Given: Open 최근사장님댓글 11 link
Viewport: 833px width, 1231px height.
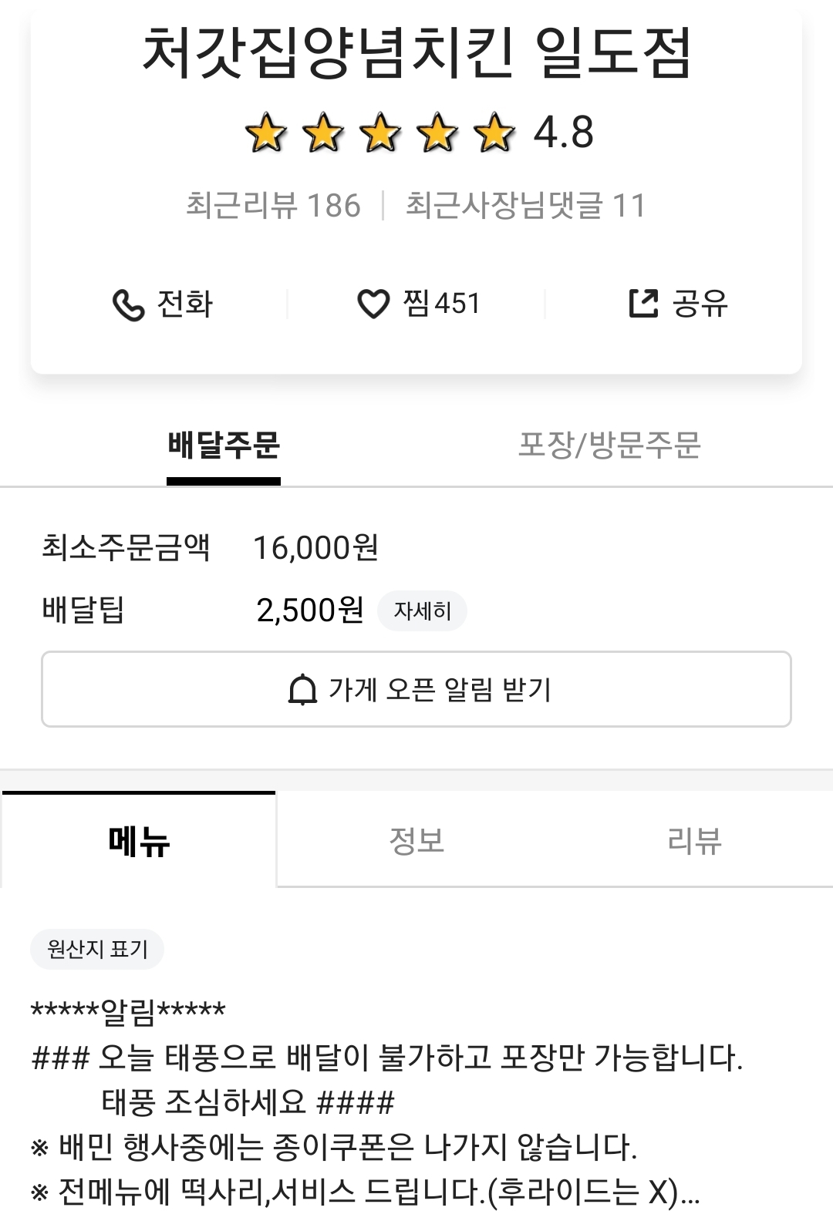Looking at the screenshot, I should tap(525, 206).
